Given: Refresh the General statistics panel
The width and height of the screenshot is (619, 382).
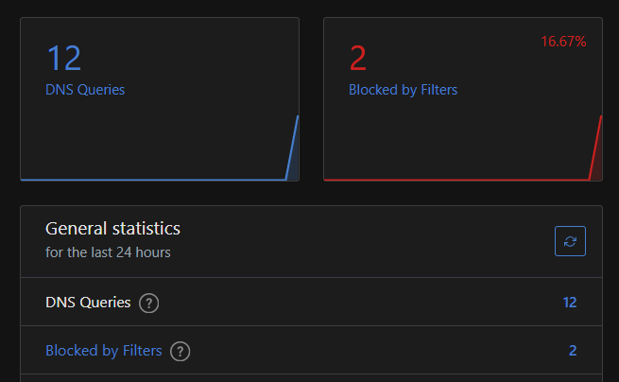Looking at the screenshot, I should click(x=570, y=241).
